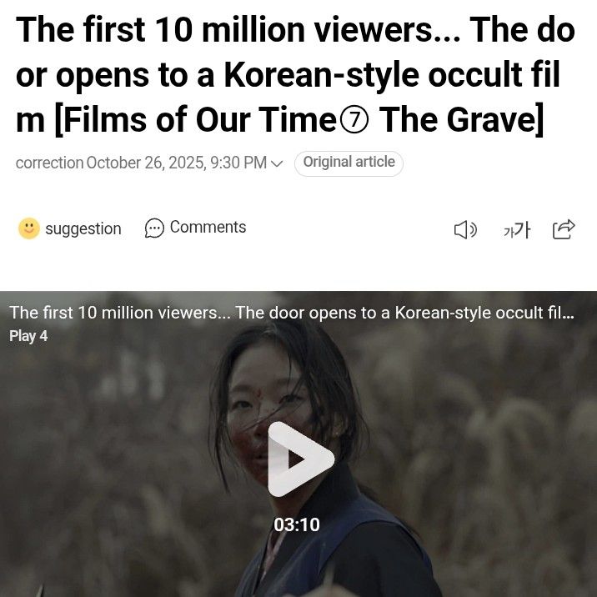
Task: Click the circled number 7 in the headline
Action: pyautogui.click(x=354, y=120)
